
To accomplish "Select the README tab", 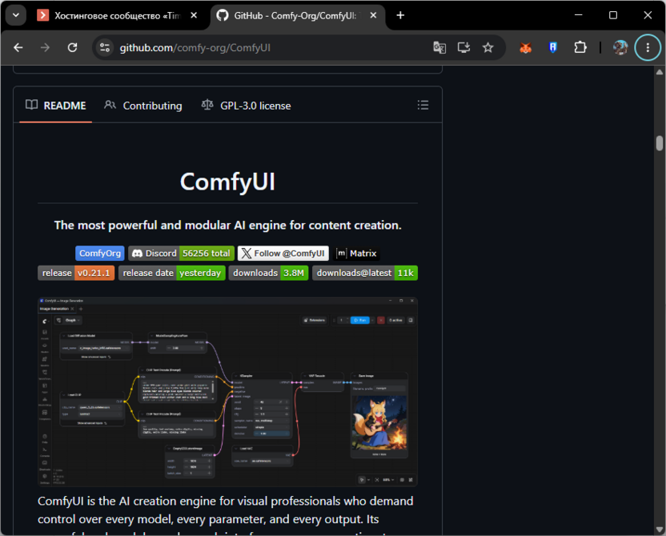I will 56,106.
